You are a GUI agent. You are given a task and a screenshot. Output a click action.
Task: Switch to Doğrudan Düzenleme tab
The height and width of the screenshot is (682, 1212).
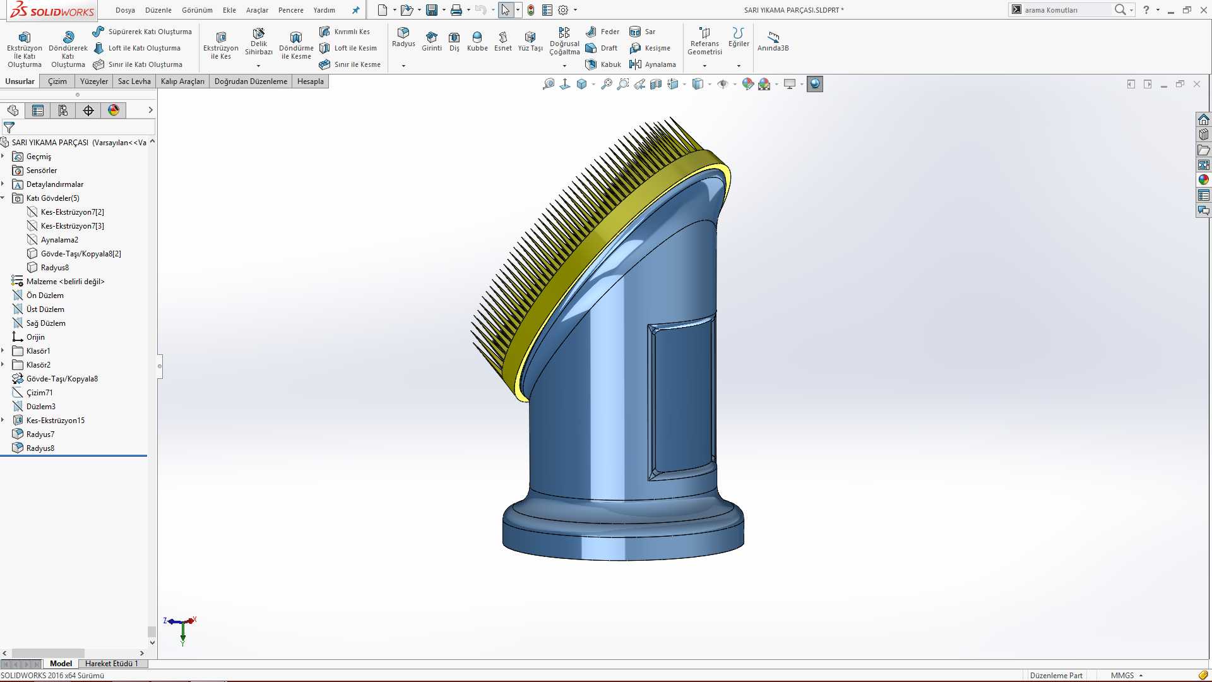(x=251, y=81)
